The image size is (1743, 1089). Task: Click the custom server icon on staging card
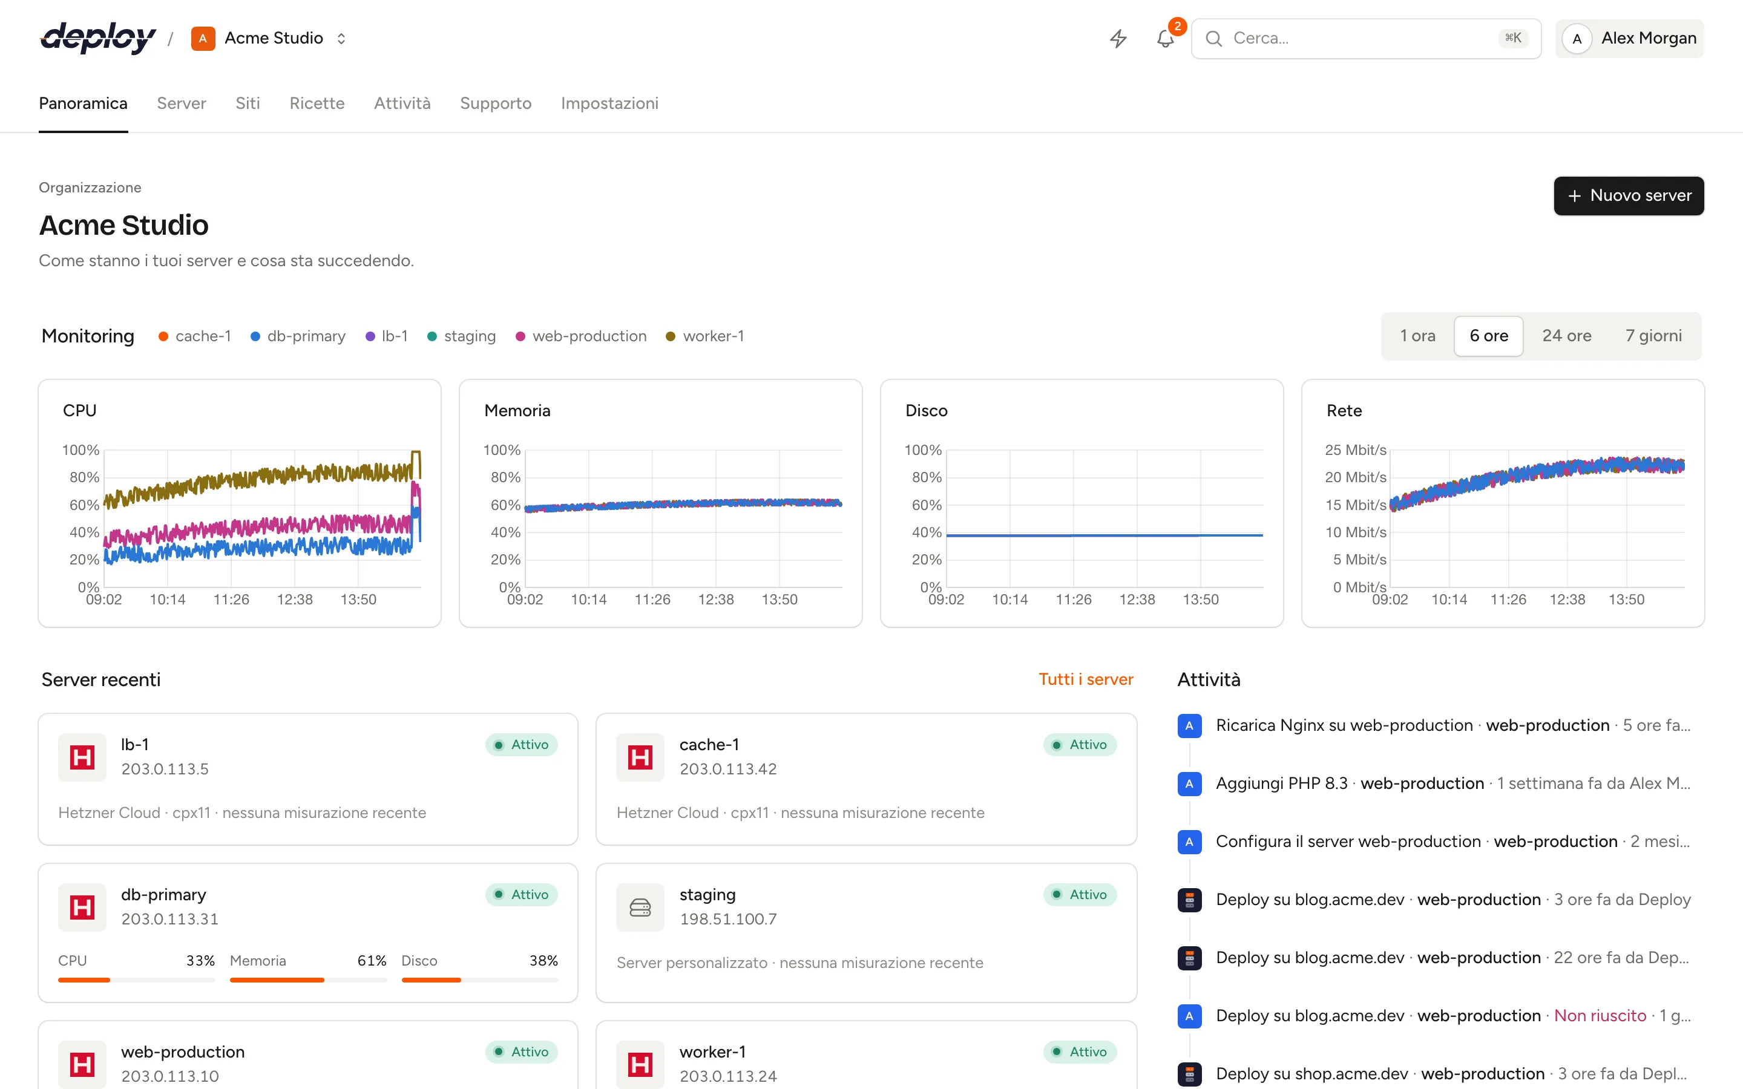(x=640, y=907)
